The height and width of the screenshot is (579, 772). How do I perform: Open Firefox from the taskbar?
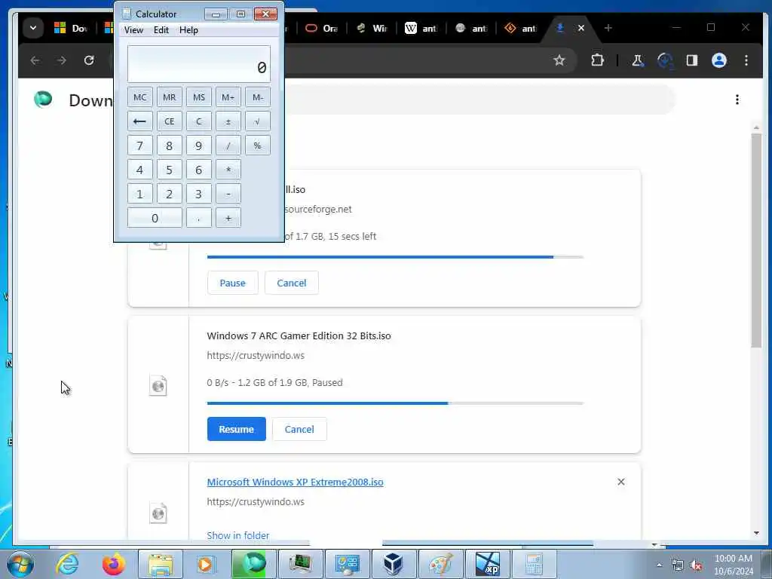113,564
